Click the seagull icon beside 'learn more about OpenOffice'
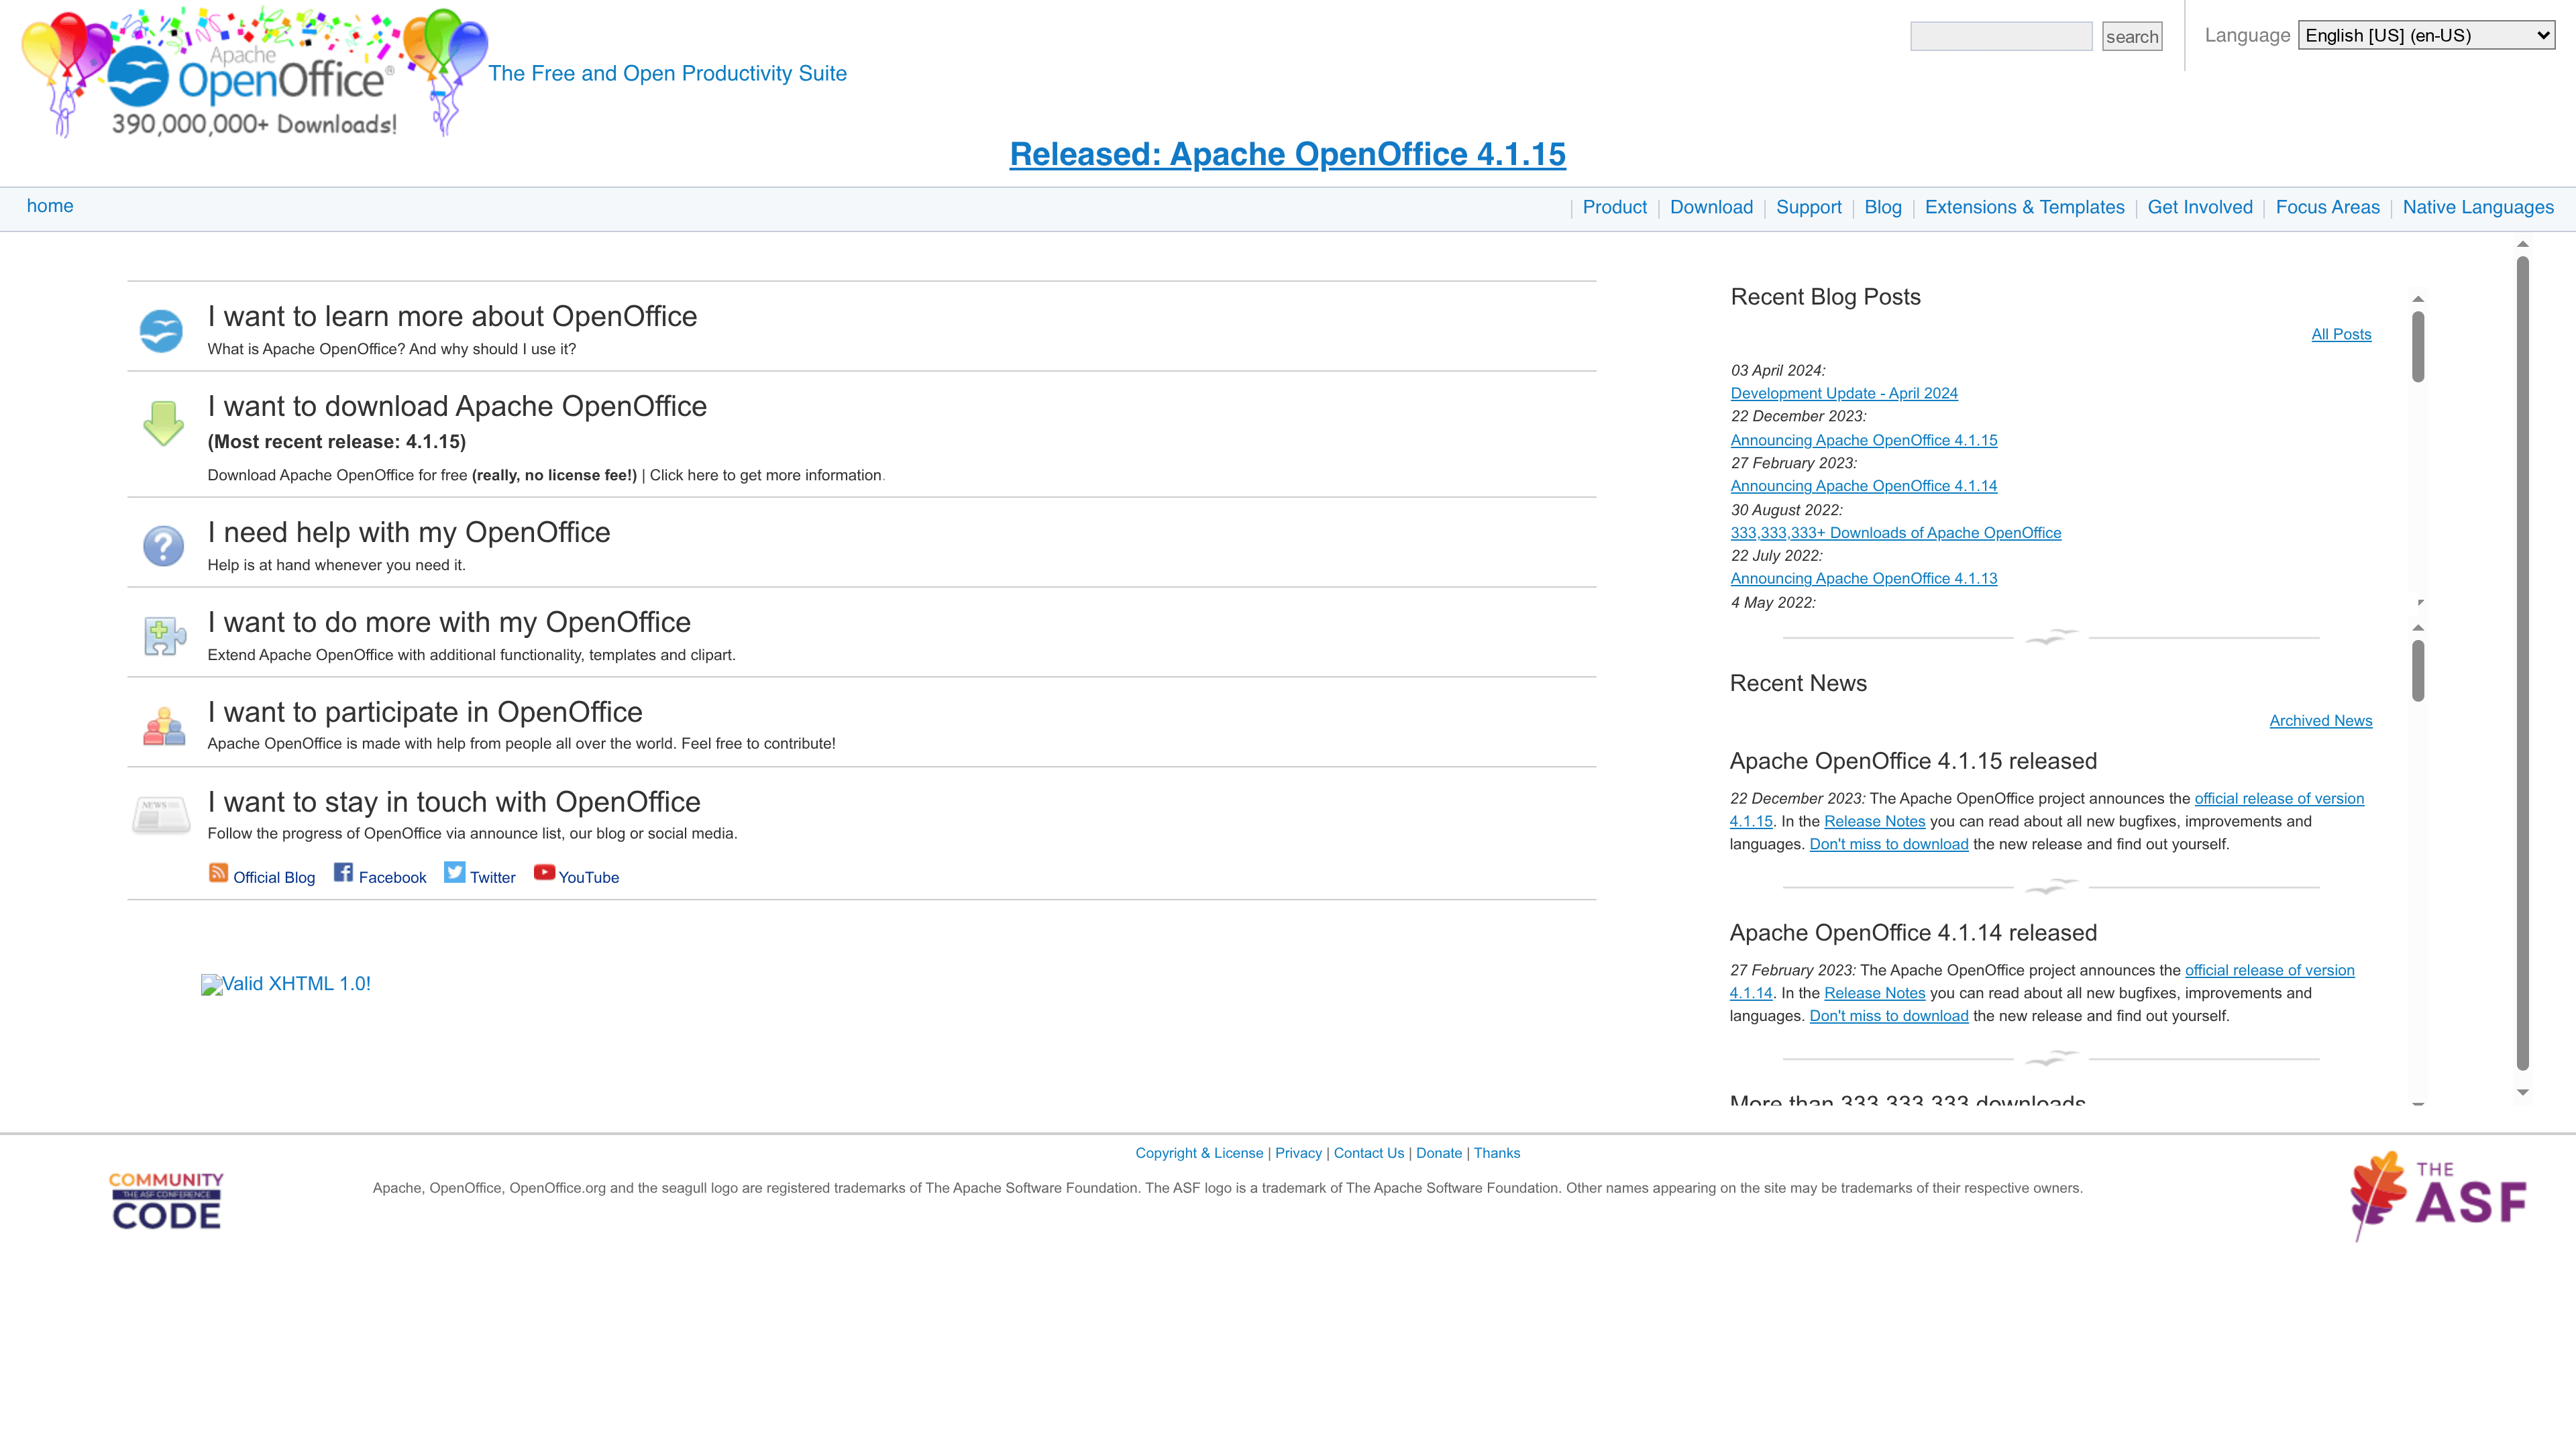Viewport: 2576px width, 1449px height. (x=163, y=330)
